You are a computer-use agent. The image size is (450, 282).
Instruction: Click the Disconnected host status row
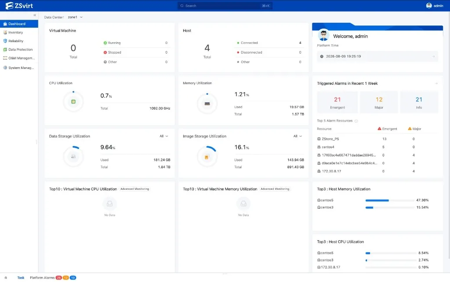[269, 53]
